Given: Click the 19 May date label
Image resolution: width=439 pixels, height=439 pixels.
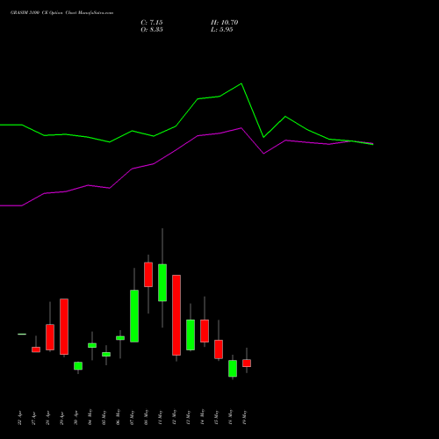Looking at the screenshot, I should [x=244, y=417].
